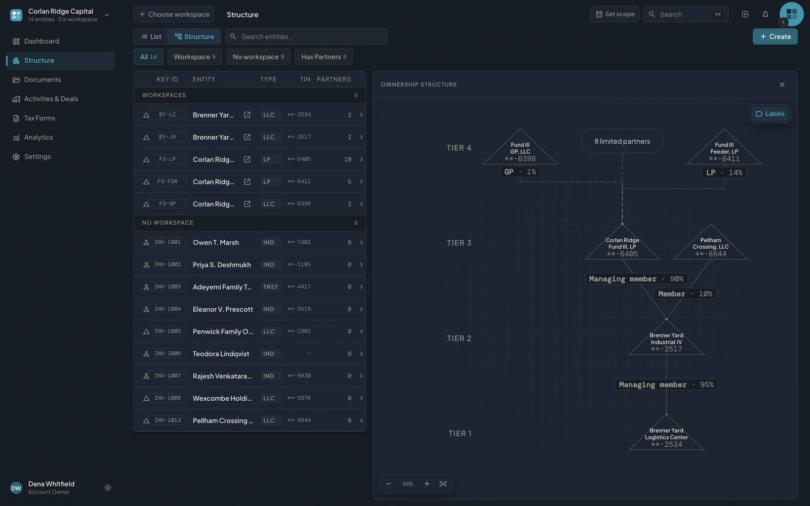Open Tax Forms in the sidebar
This screenshot has height=506, width=810.
(x=60, y=118)
